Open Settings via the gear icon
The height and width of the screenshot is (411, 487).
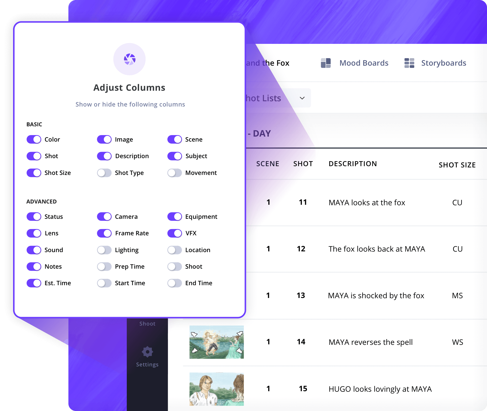[x=147, y=352]
